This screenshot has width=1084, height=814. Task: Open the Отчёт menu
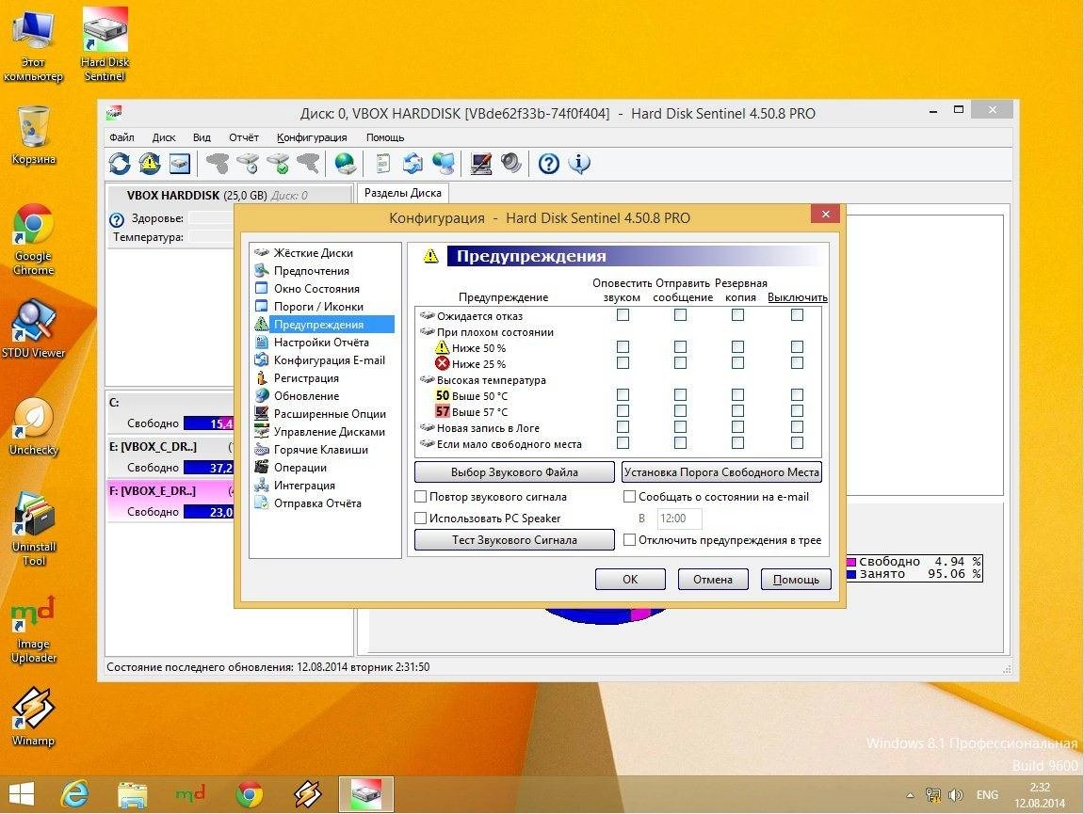(x=243, y=137)
